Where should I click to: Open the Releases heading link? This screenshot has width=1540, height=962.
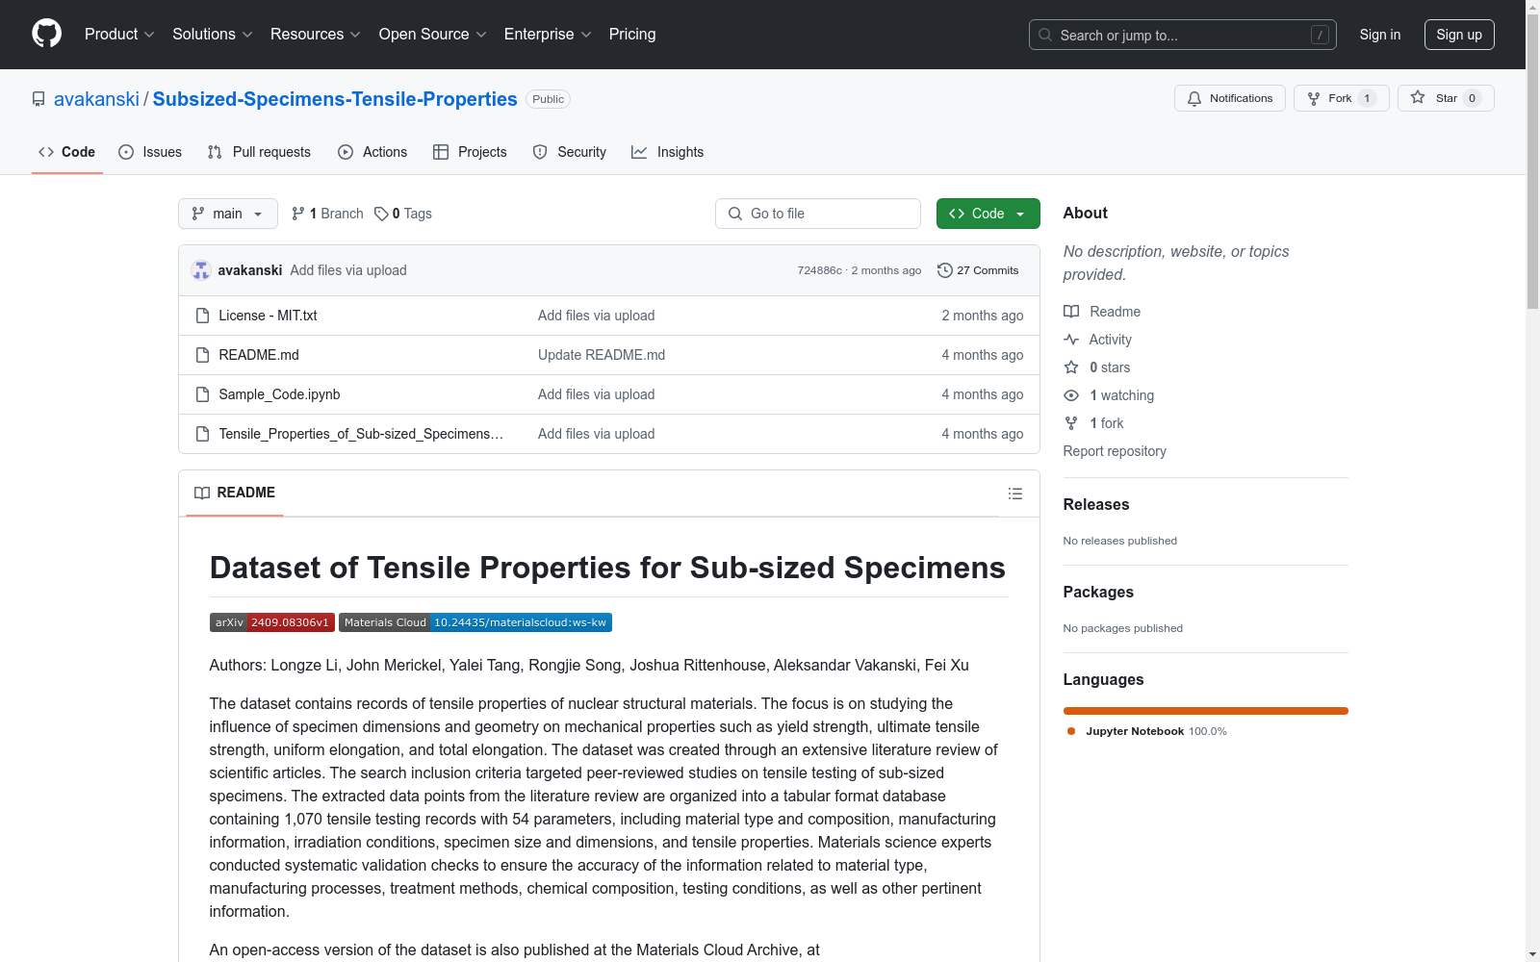1096,504
